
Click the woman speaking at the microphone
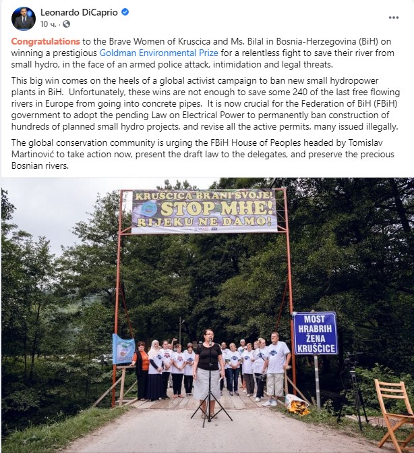[209, 370]
